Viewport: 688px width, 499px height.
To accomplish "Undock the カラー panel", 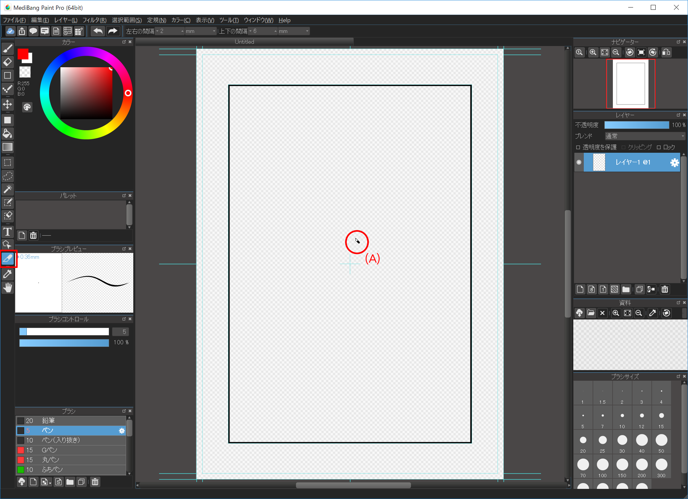I will point(124,42).
